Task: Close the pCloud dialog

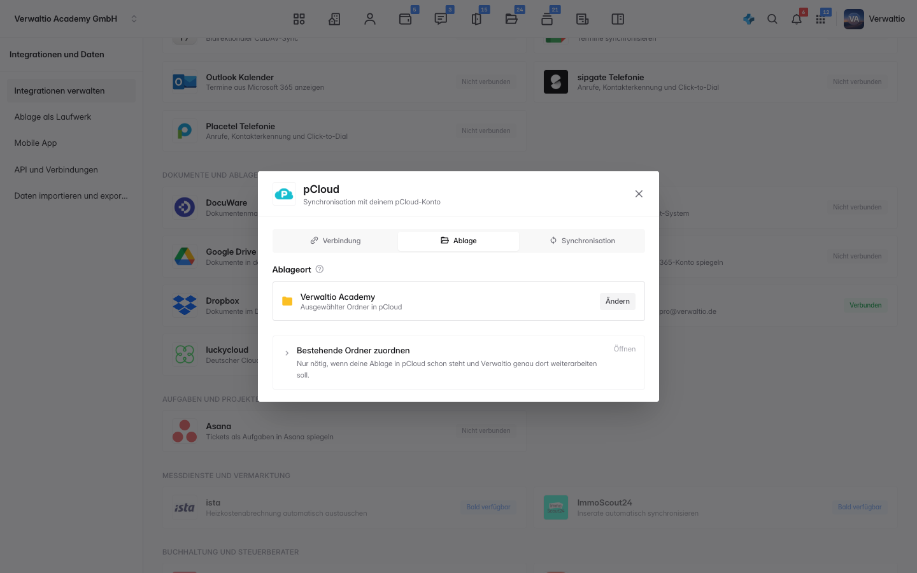Action: [x=639, y=194]
